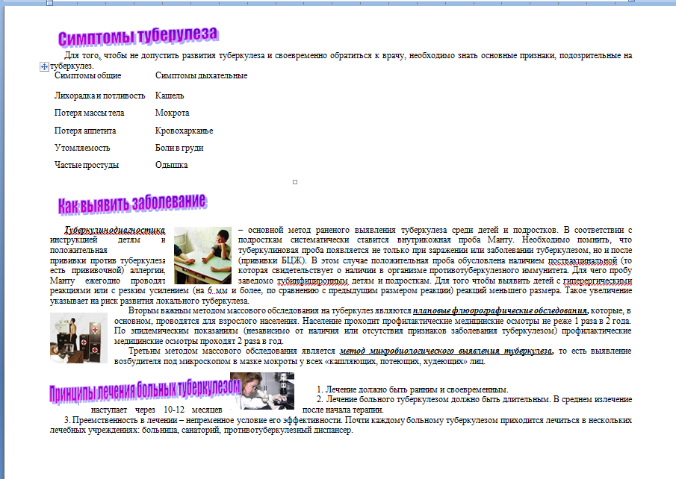Click the 'Симптомы общие' table header cell
This screenshot has height=479, width=676.
87,75
